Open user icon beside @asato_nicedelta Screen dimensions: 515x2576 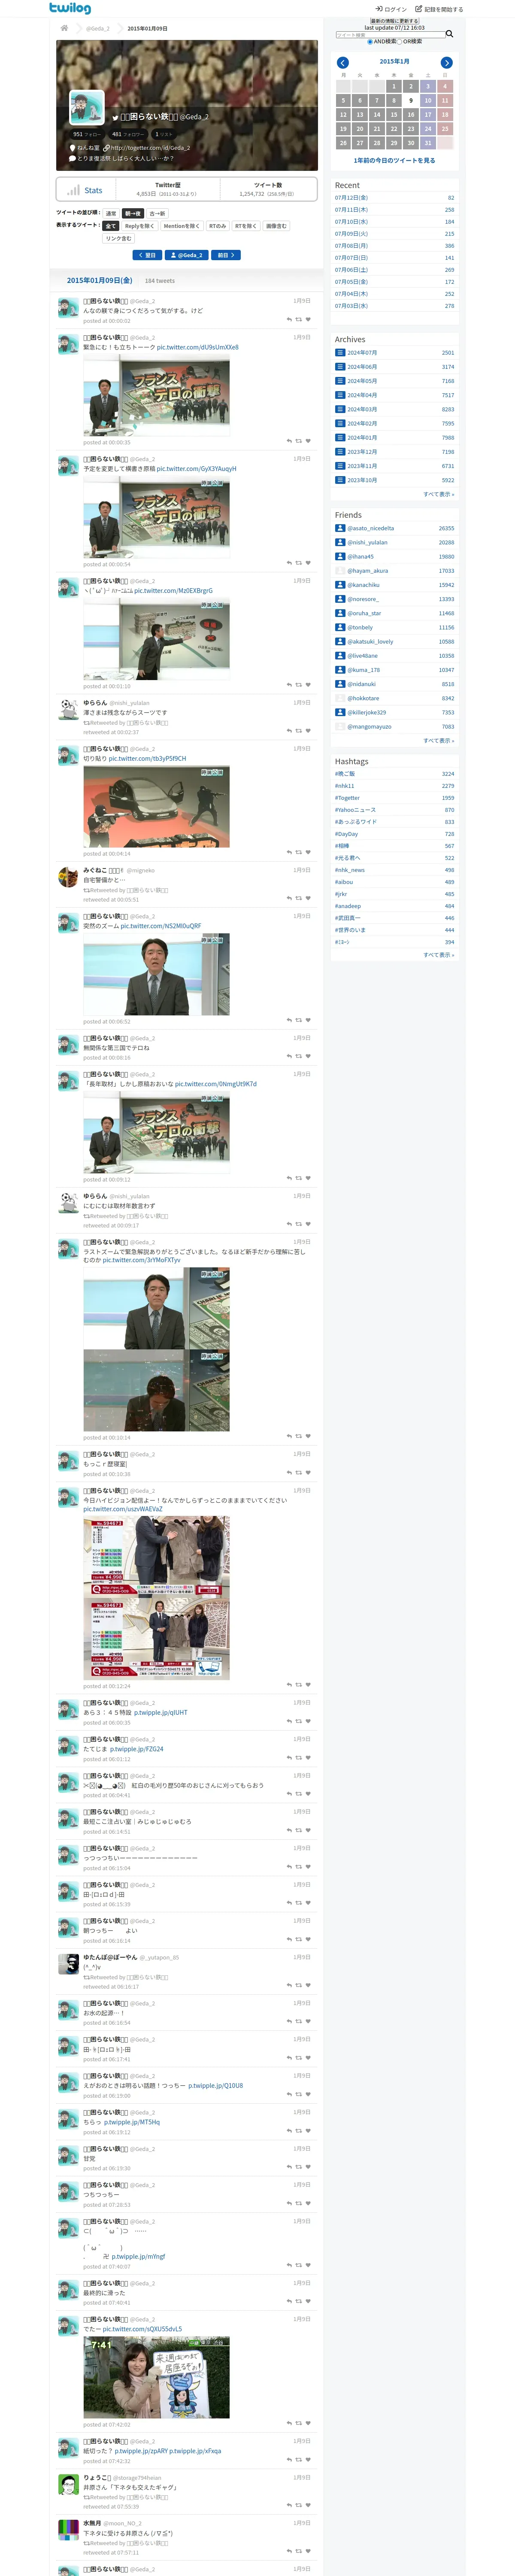[340, 528]
